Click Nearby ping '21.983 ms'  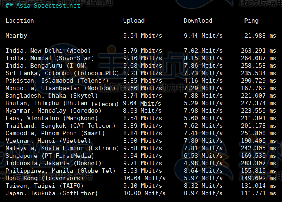[260, 36]
